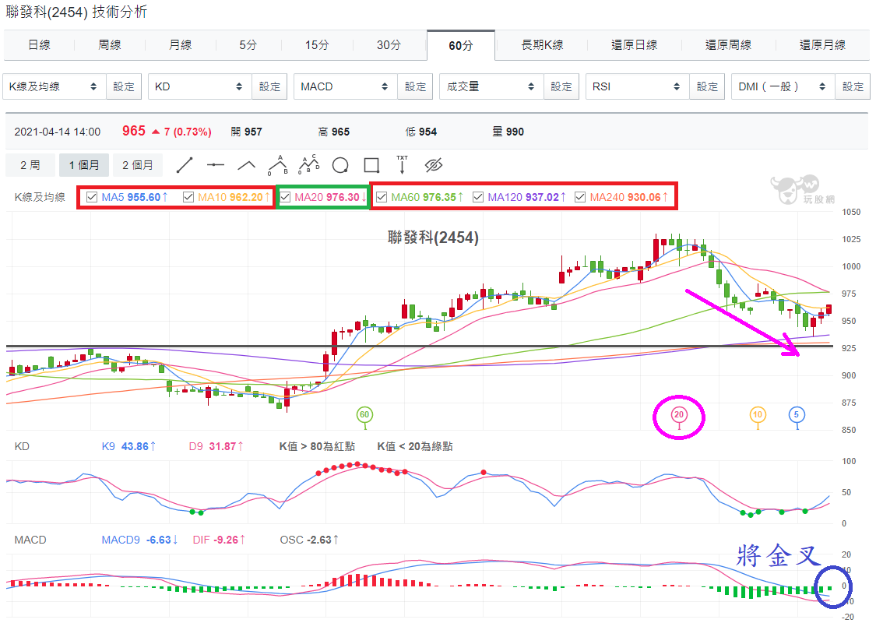Click 設定 next to MACD dropdown
The width and height of the screenshot is (876, 623).
(415, 86)
